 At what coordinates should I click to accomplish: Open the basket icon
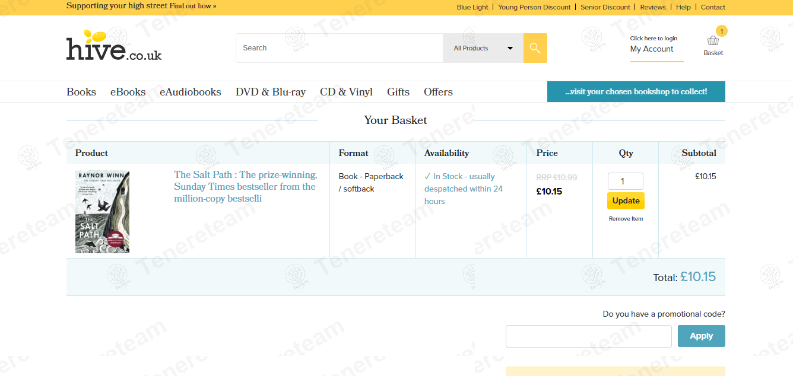point(713,41)
